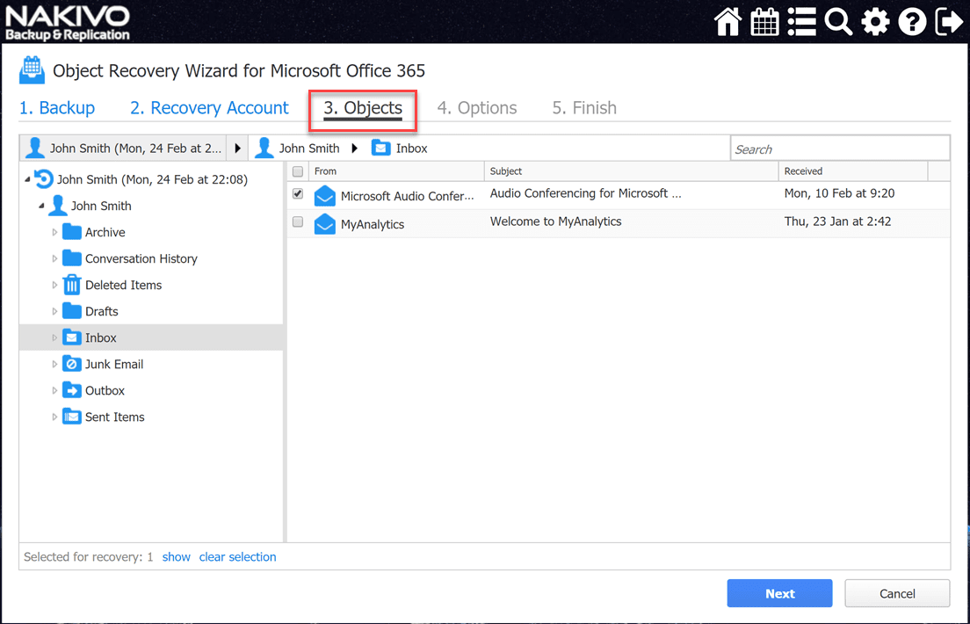
Task: Expand the Outbox folder
Action: point(54,390)
